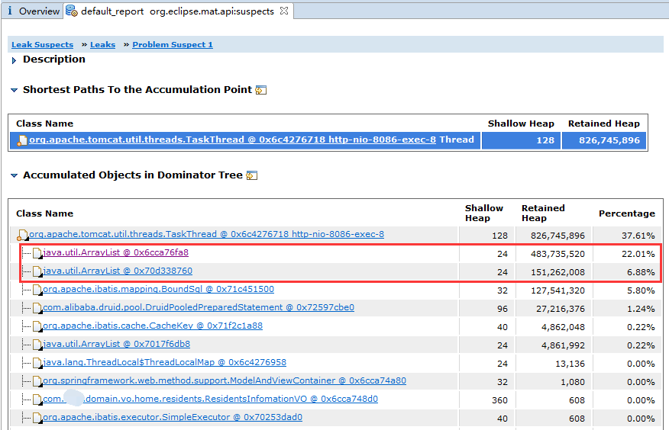This screenshot has height=430, width=669.
Task: Collapse the Accumulated Objects in Dominator Tree section
Action: point(15,175)
